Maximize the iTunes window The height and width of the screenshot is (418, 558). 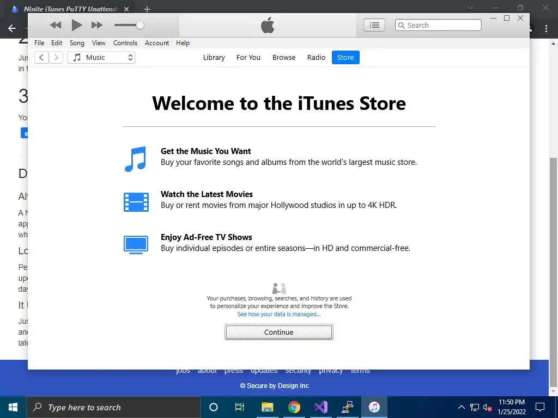507,18
